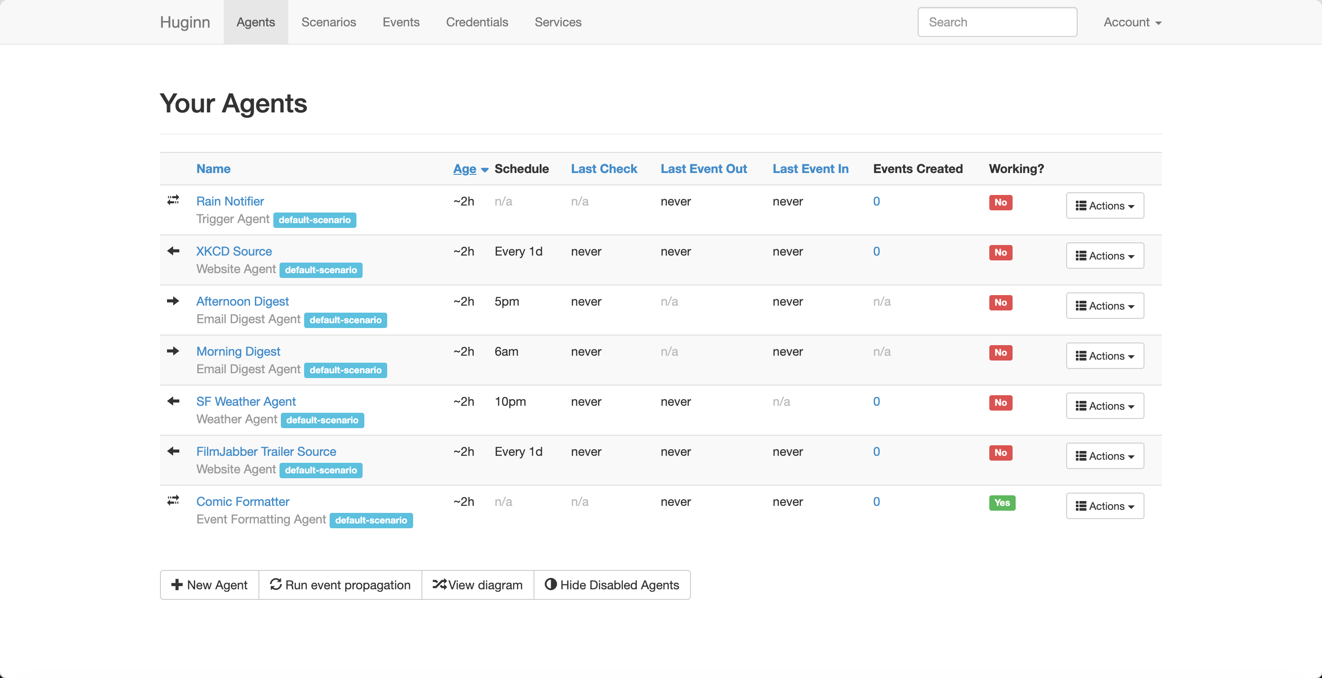Open the Rain Notifier agent
Image resolution: width=1322 pixels, height=678 pixels.
[x=230, y=201]
